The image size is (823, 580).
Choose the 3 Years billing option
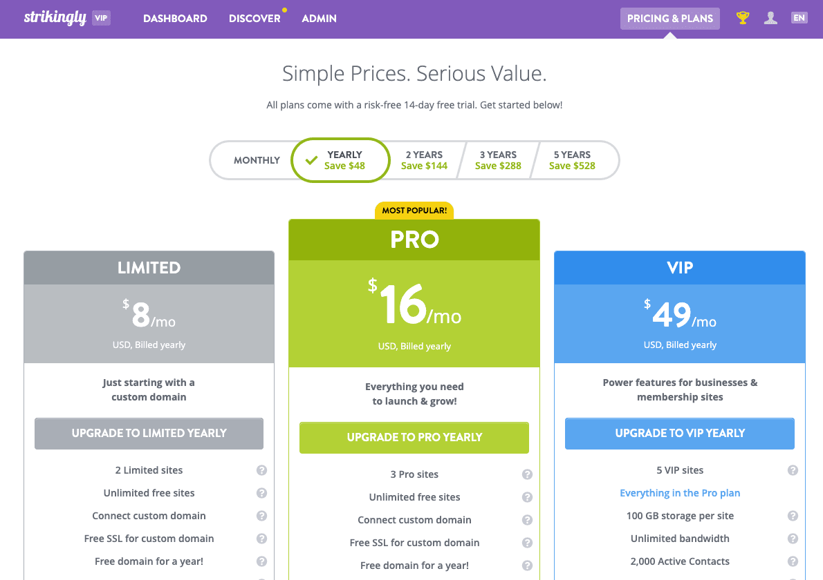[498, 160]
